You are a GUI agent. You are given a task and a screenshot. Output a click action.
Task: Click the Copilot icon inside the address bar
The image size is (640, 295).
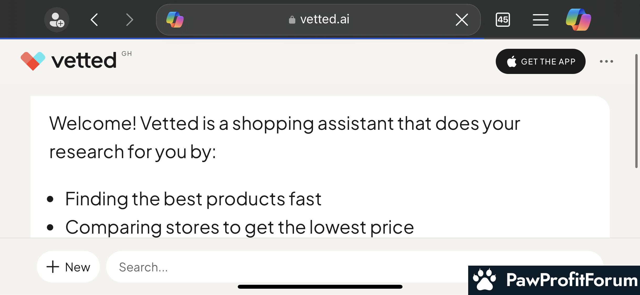click(175, 20)
